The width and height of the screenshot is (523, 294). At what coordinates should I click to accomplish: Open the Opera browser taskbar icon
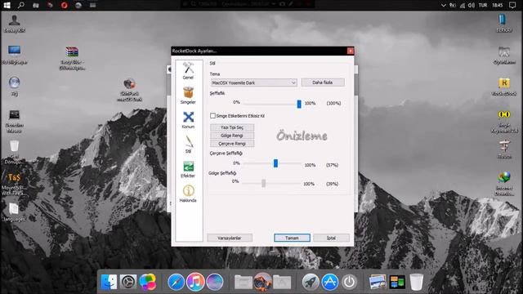(64, 5)
